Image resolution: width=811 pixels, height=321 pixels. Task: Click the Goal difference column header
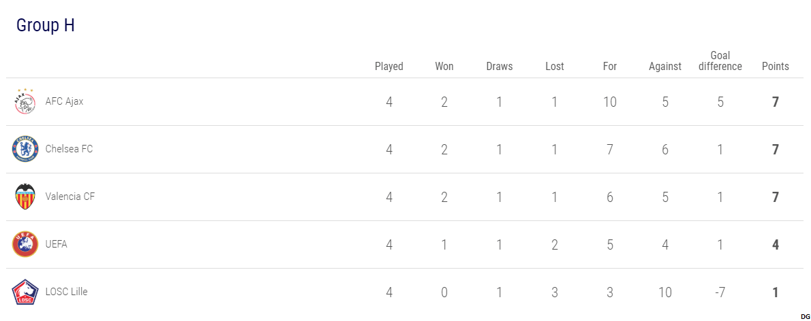pyautogui.click(x=720, y=61)
